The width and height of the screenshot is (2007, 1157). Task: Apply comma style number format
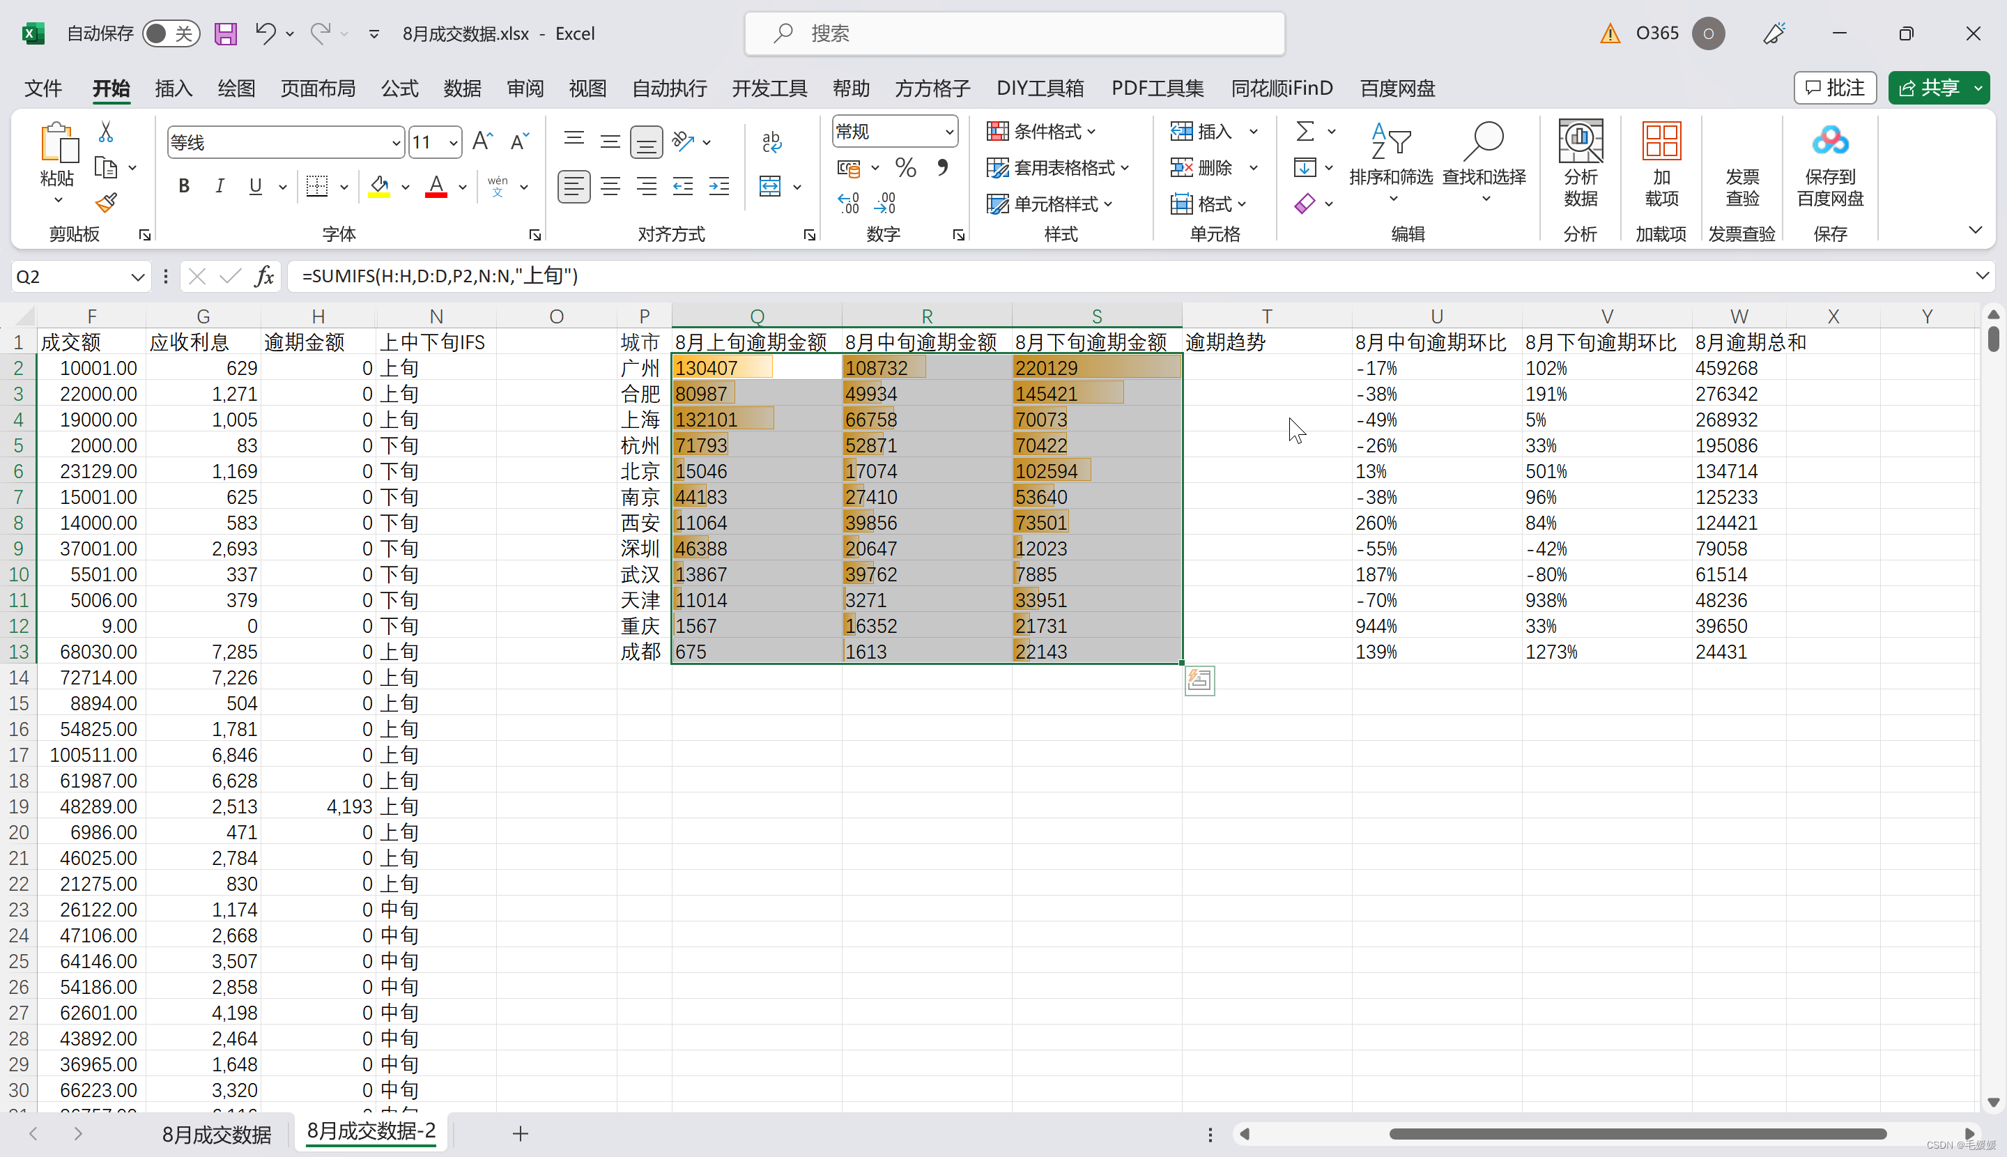pos(942,168)
